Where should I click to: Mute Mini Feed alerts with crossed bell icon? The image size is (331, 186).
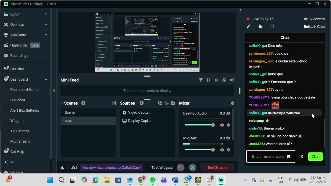pyautogui.click(x=224, y=80)
